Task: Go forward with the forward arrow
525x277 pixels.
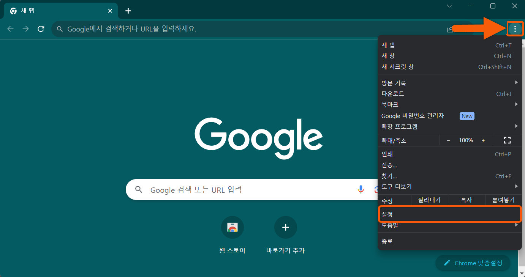Action: [25, 29]
